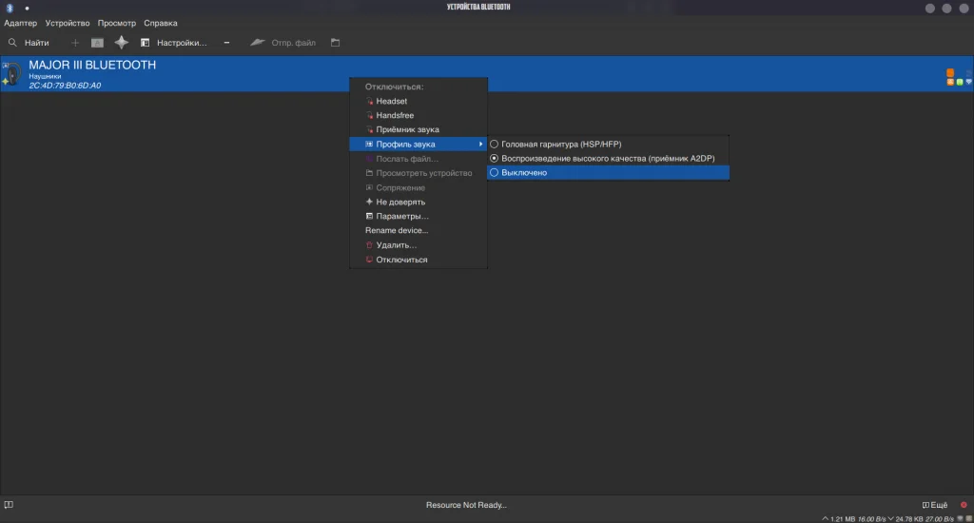
Task: Click the browse folder toolbar icon
Action: pos(336,43)
